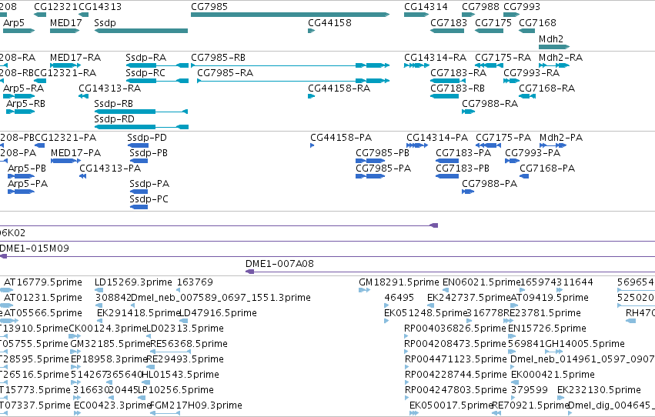This screenshot has width=655, height=417.
Task: Select the CG44158 gene label
Action: pos(329,22)
